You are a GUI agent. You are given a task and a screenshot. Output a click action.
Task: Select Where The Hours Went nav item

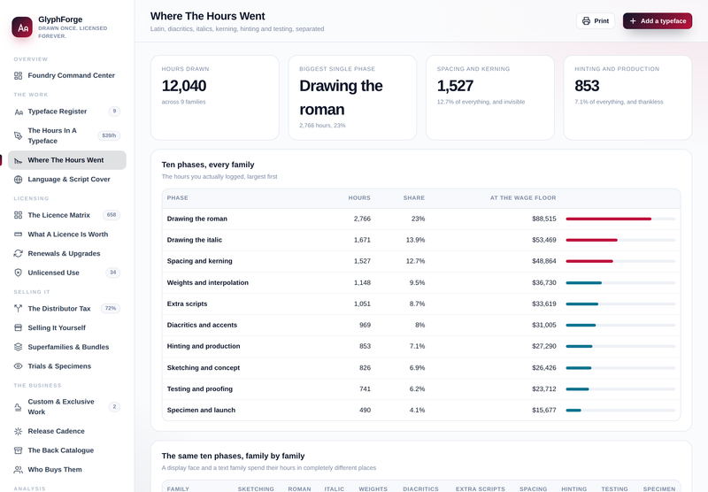point(67,160)
